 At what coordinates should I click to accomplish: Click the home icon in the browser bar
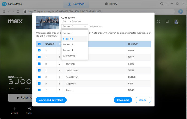click(x=4, y=11)
